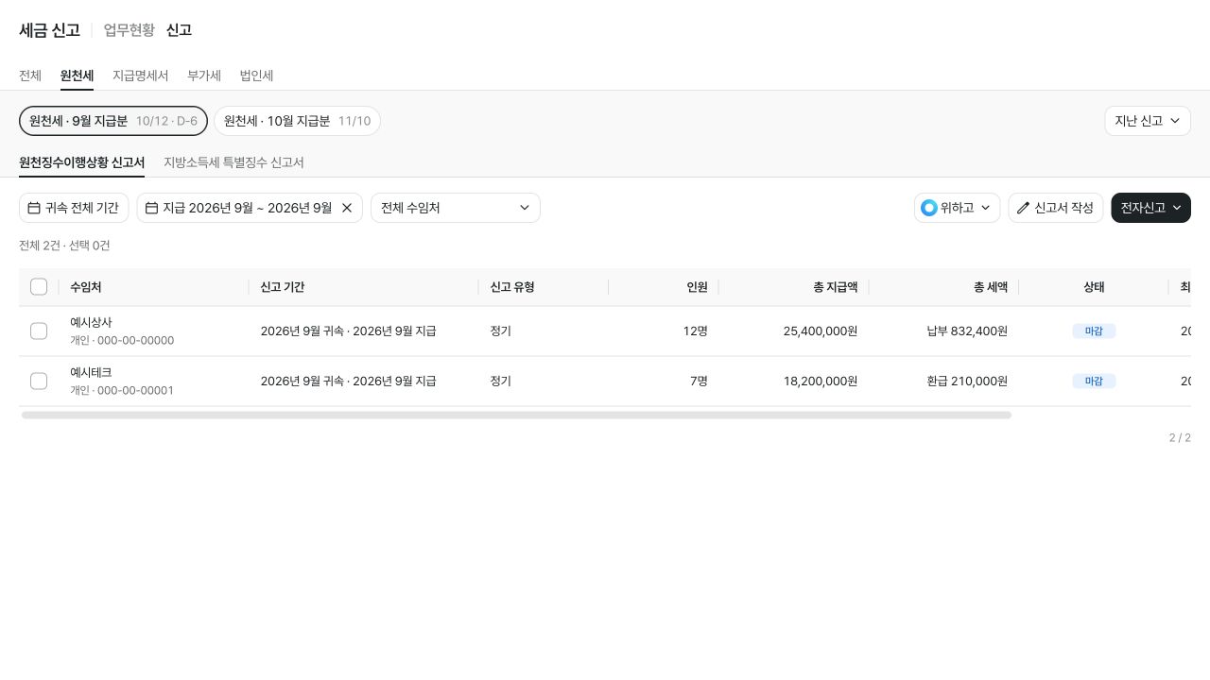This screenshot has width=1210, height=680.
Task: Click 마감 status badge in 예시상사 row
Action: click(x=1094, y=331)
